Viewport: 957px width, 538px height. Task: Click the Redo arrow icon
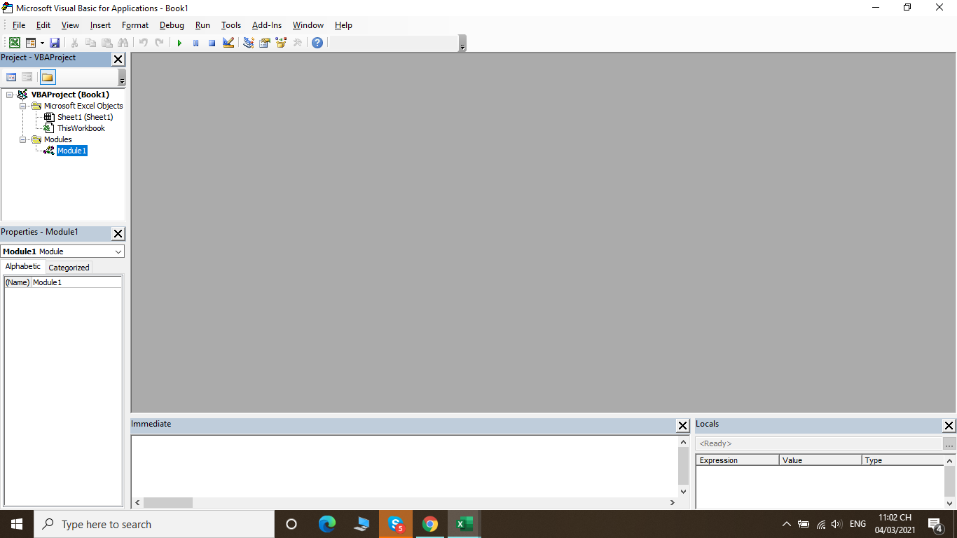click(160, 43)
